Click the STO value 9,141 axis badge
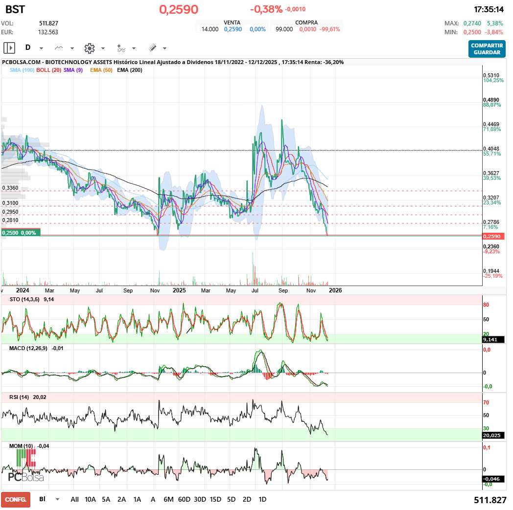Viewport: 513px width, 510px height. click(493, 339)
